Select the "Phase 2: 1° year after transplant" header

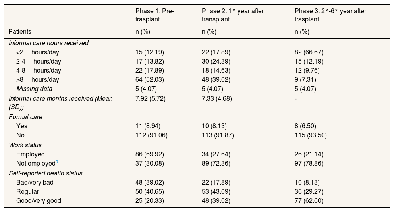(232, 15)
